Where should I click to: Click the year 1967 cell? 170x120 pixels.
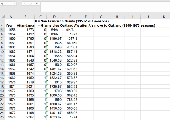11,69
